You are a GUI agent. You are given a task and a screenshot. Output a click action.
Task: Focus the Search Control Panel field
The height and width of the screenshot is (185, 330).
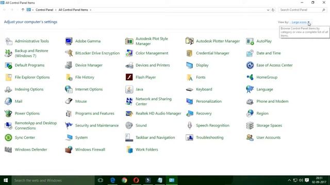point(303,10)
